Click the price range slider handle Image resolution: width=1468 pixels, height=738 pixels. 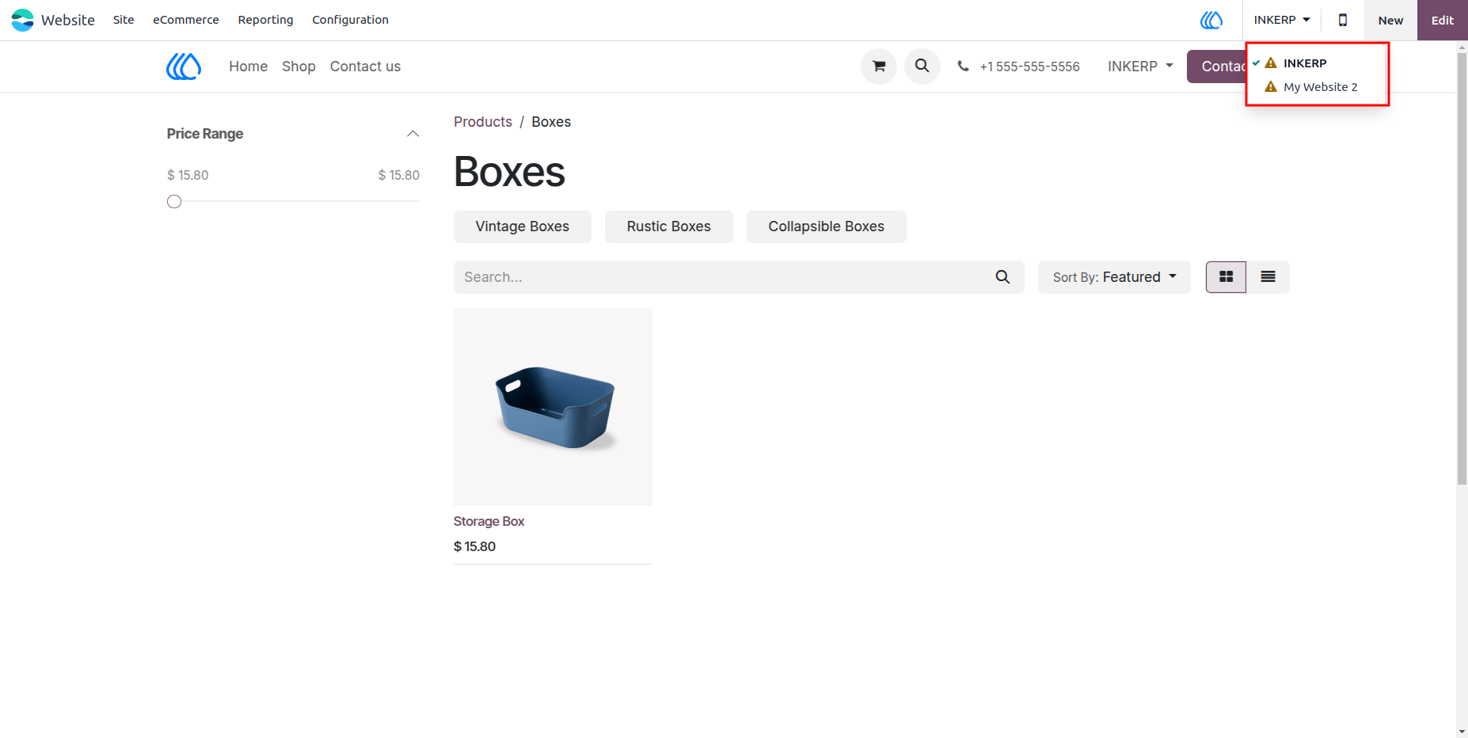174,202
